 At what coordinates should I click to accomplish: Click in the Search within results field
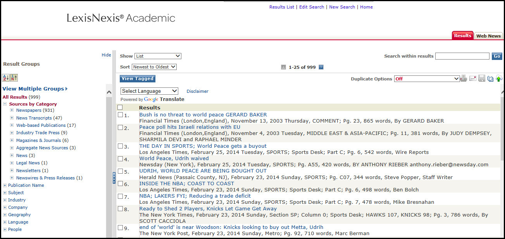coord(462,56)
